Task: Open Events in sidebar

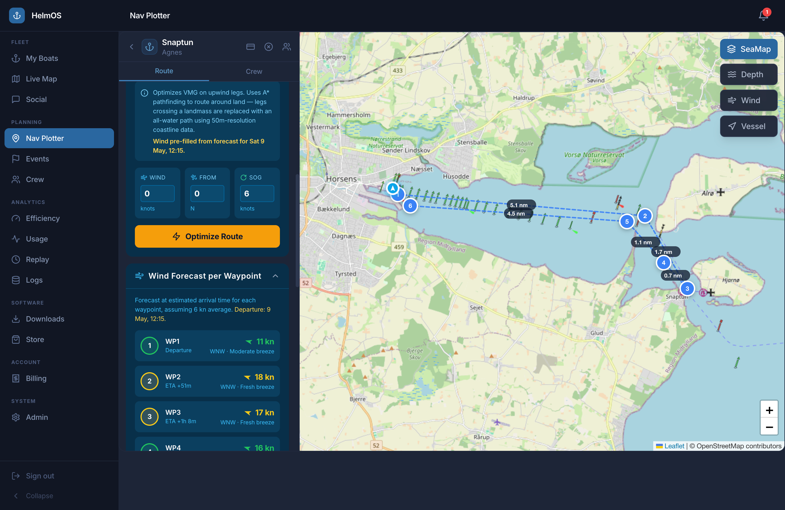Action: [59, 159]
